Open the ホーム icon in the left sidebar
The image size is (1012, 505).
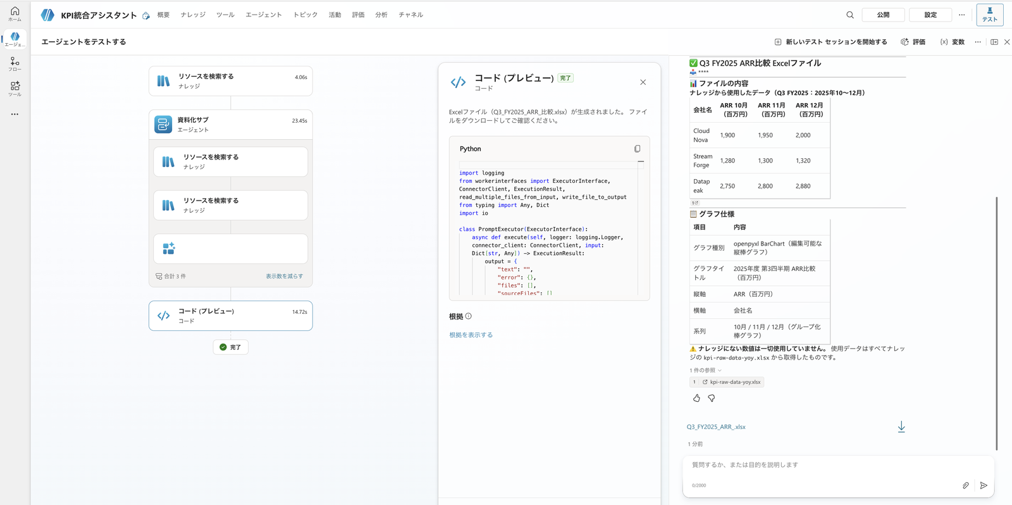click(15, 14)
